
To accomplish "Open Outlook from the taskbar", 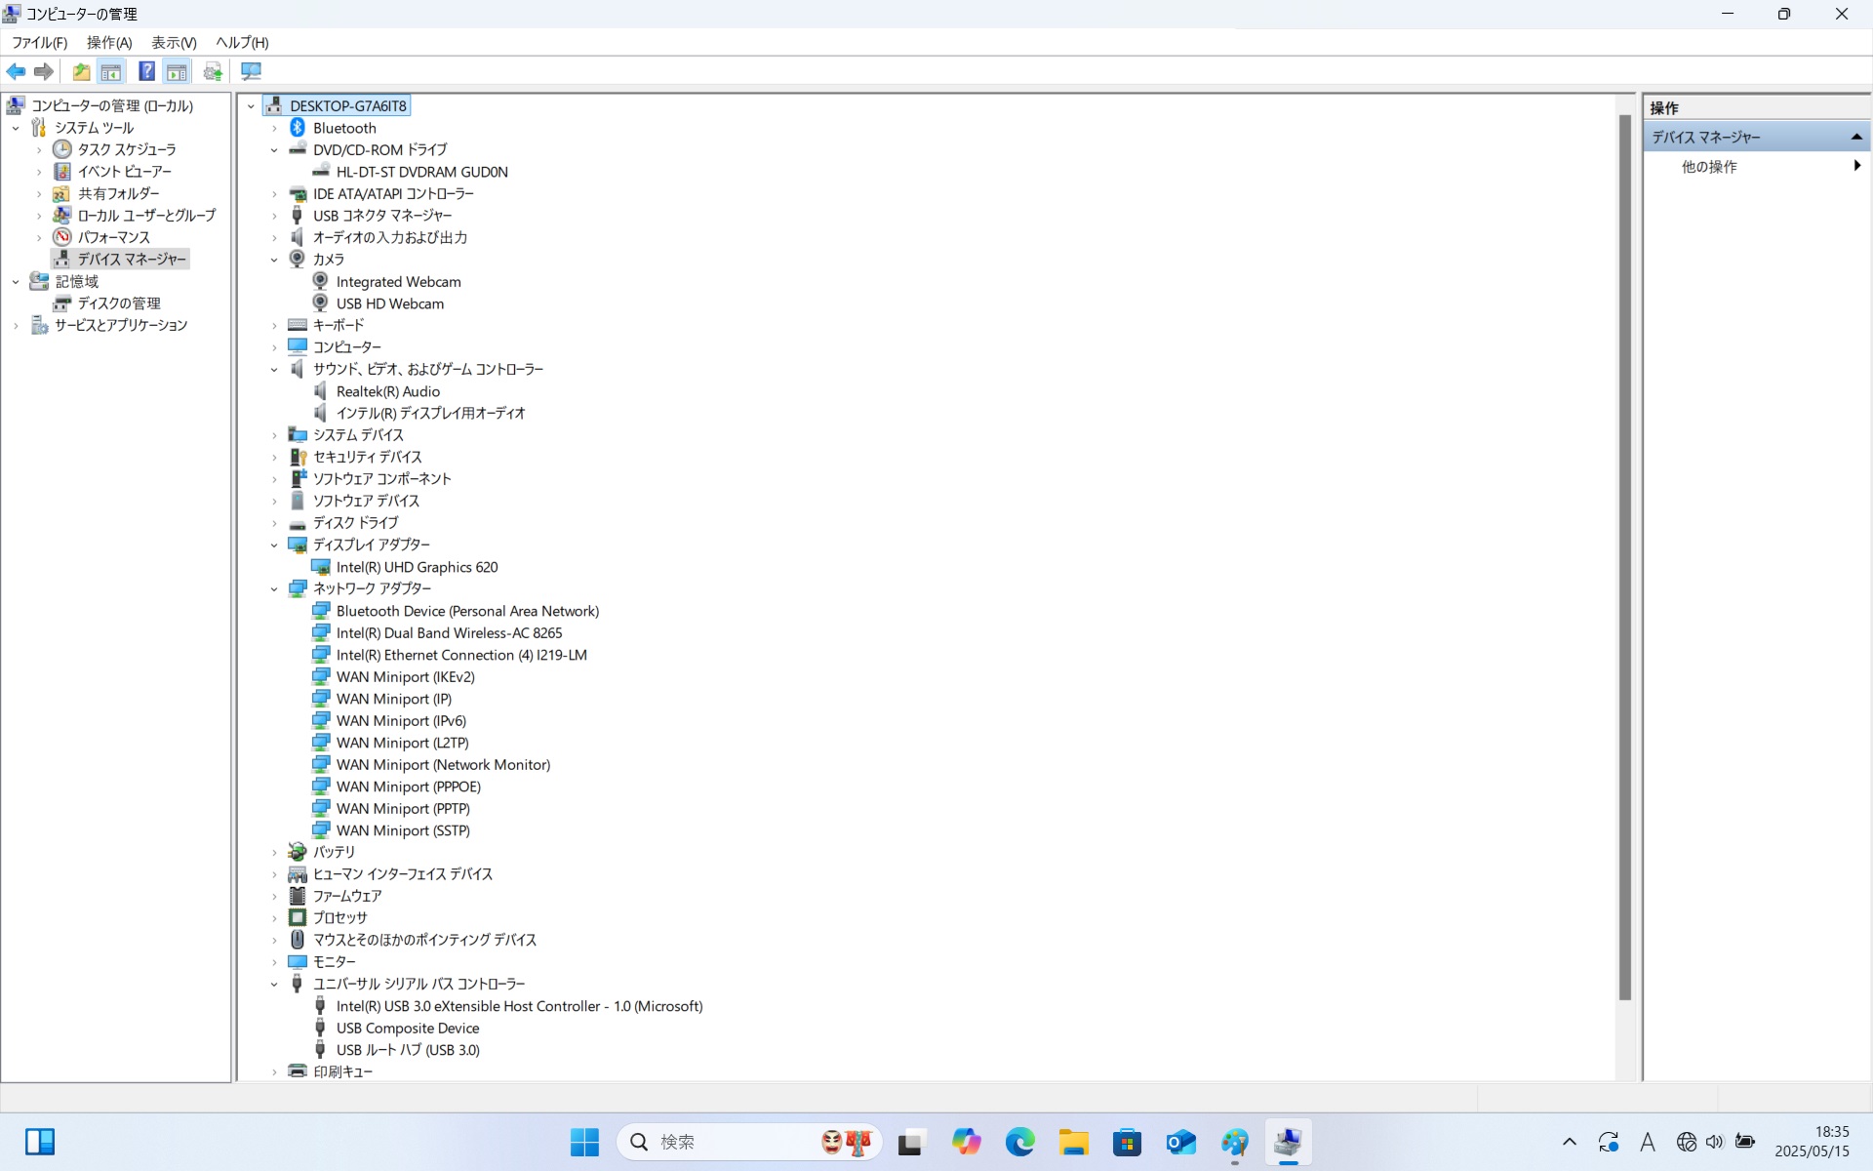I will tap(1181, 1142).
